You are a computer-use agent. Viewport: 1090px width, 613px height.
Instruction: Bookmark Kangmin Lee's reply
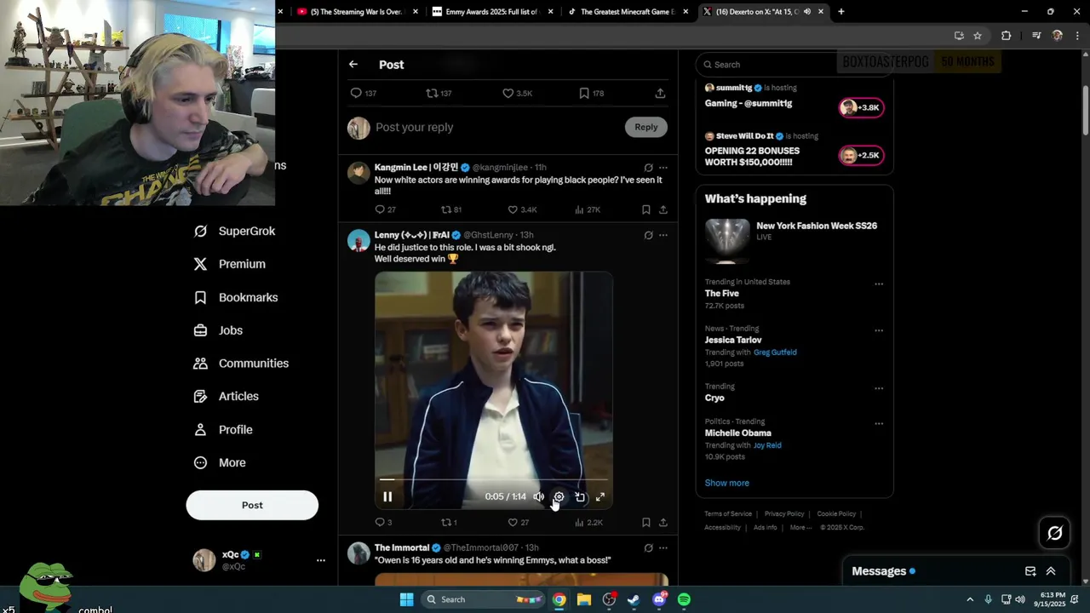pyautogui.click(x=645, y=209)
